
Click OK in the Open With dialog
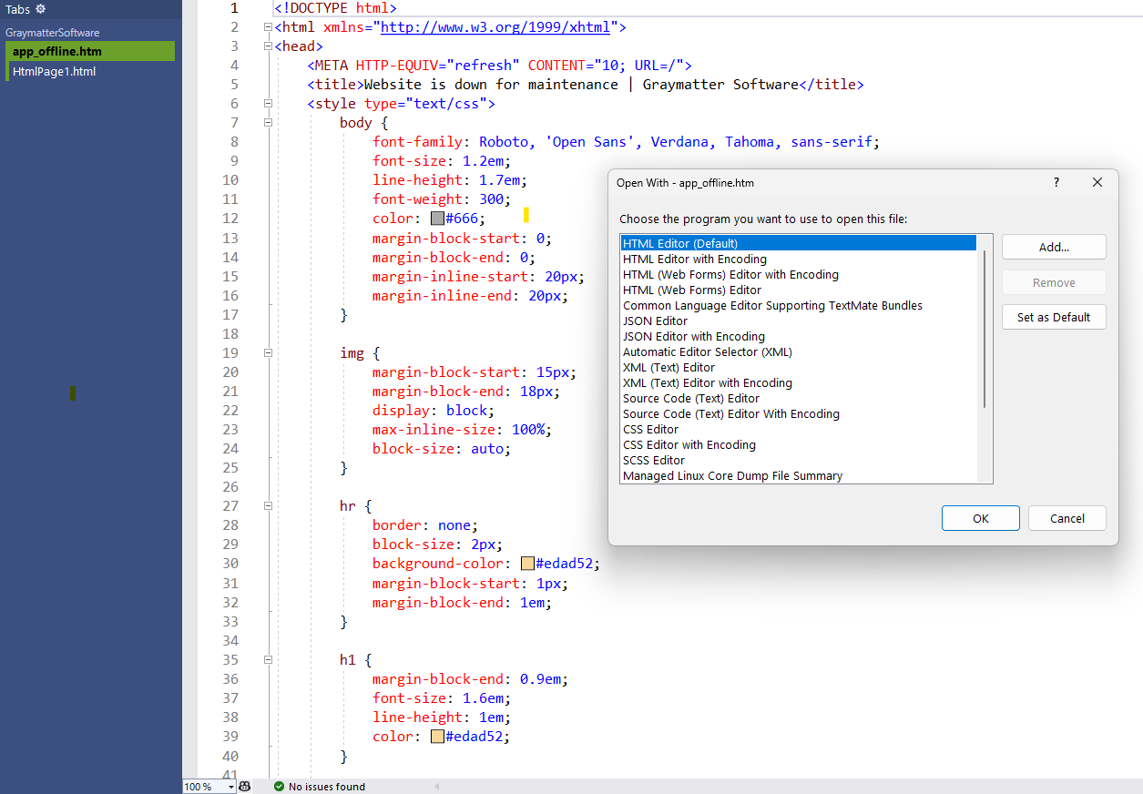[980, 517]
